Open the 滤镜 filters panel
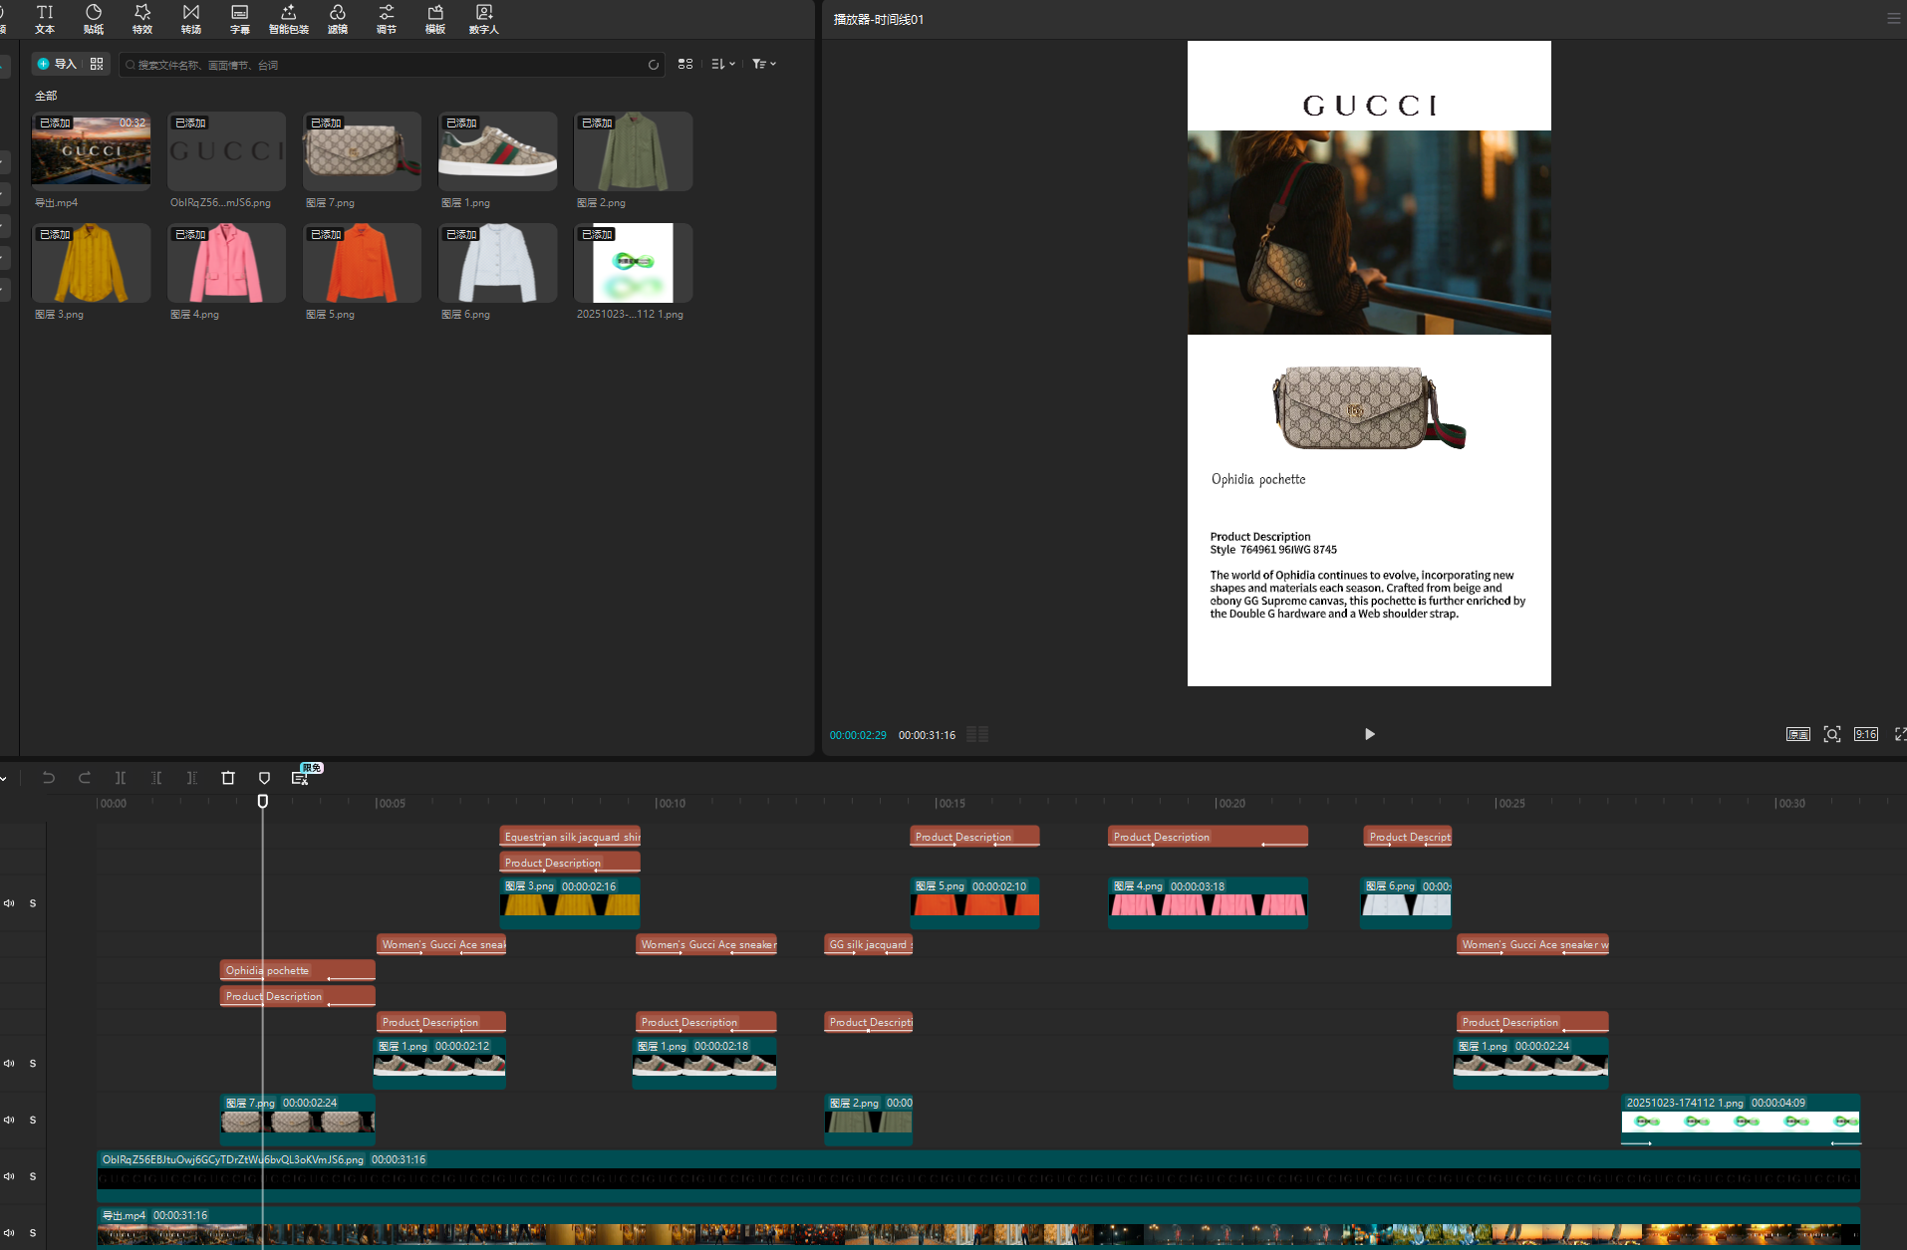 point(338,18)
